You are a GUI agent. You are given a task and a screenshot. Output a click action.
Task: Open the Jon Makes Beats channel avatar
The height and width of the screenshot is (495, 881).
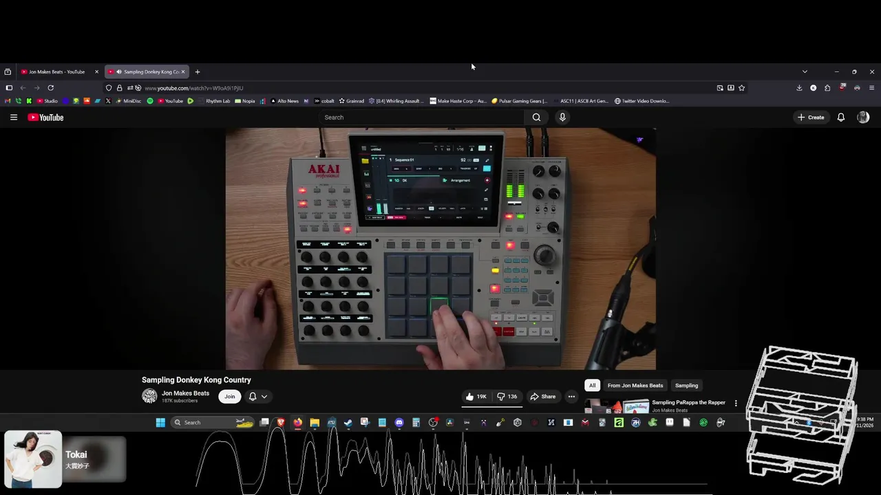(149, 396)
